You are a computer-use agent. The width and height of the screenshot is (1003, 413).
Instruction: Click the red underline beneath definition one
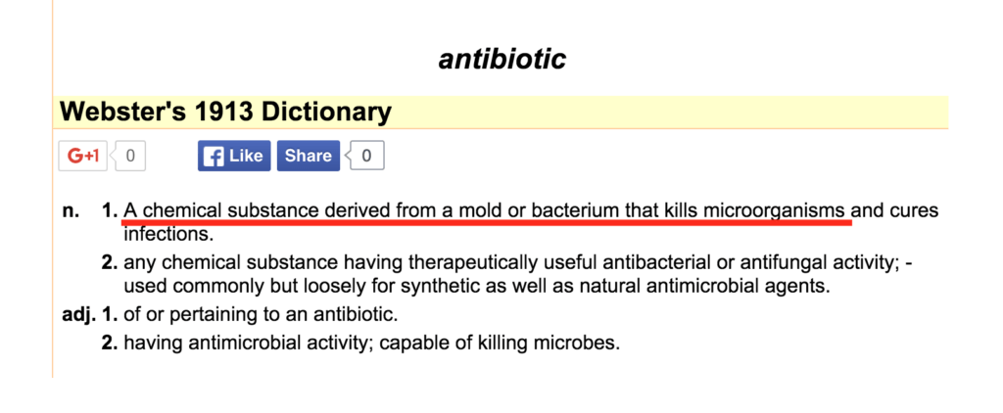[486, 222]
